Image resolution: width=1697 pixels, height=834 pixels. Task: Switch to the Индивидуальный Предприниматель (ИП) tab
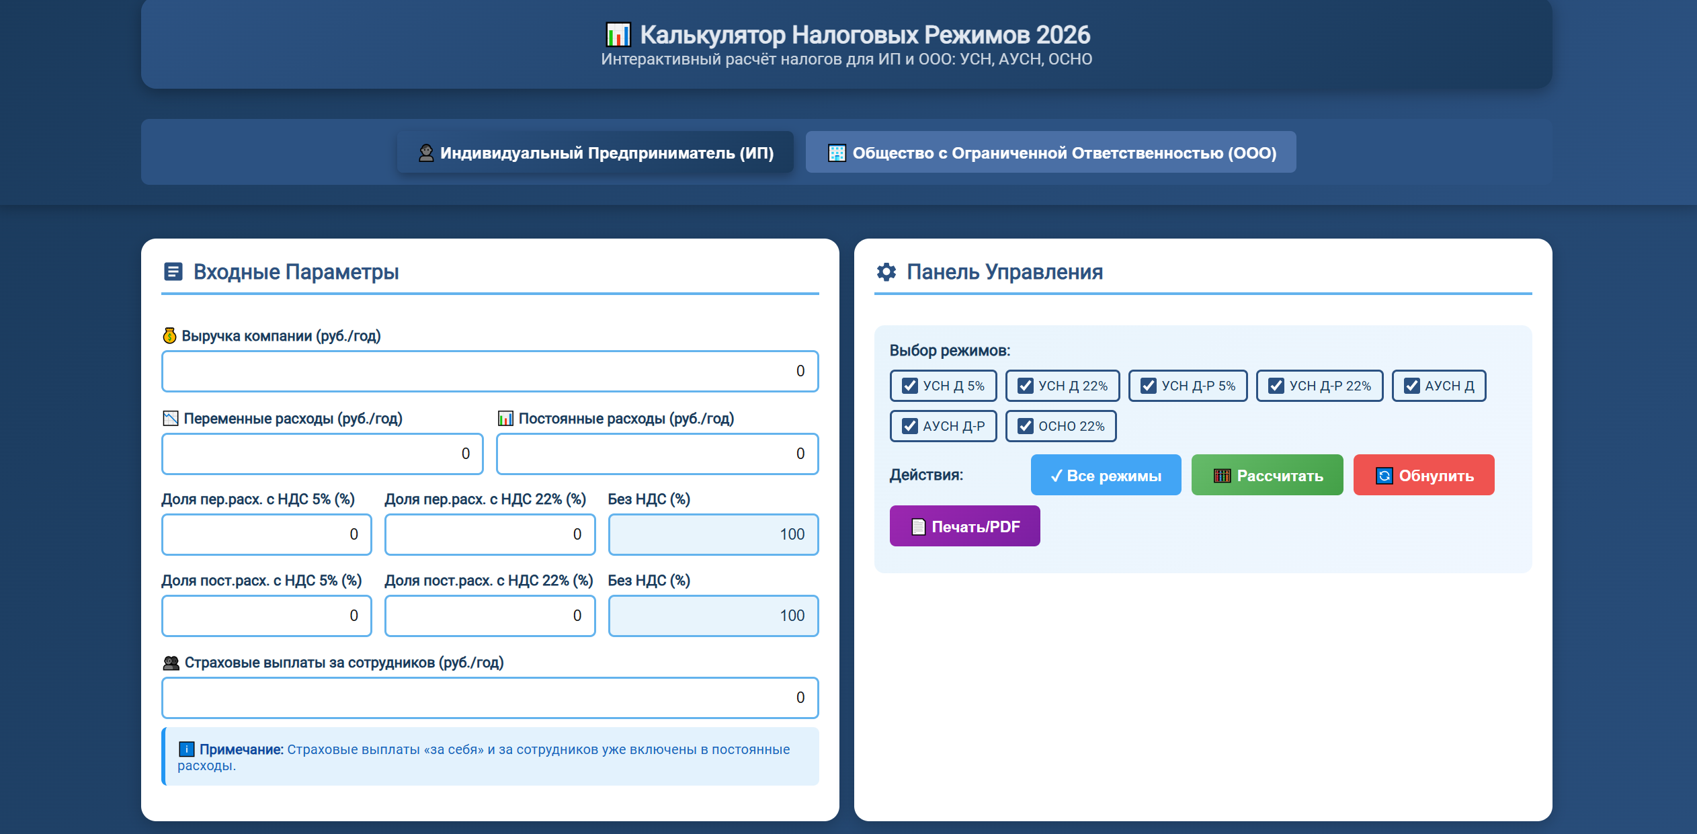[x=595, y=153]
